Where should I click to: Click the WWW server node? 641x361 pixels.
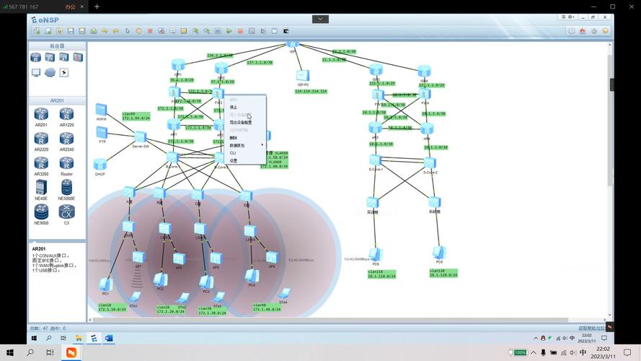101,111
